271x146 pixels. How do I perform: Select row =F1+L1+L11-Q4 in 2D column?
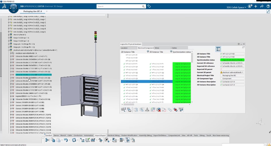pyautogui.click(x=132, y=85)
